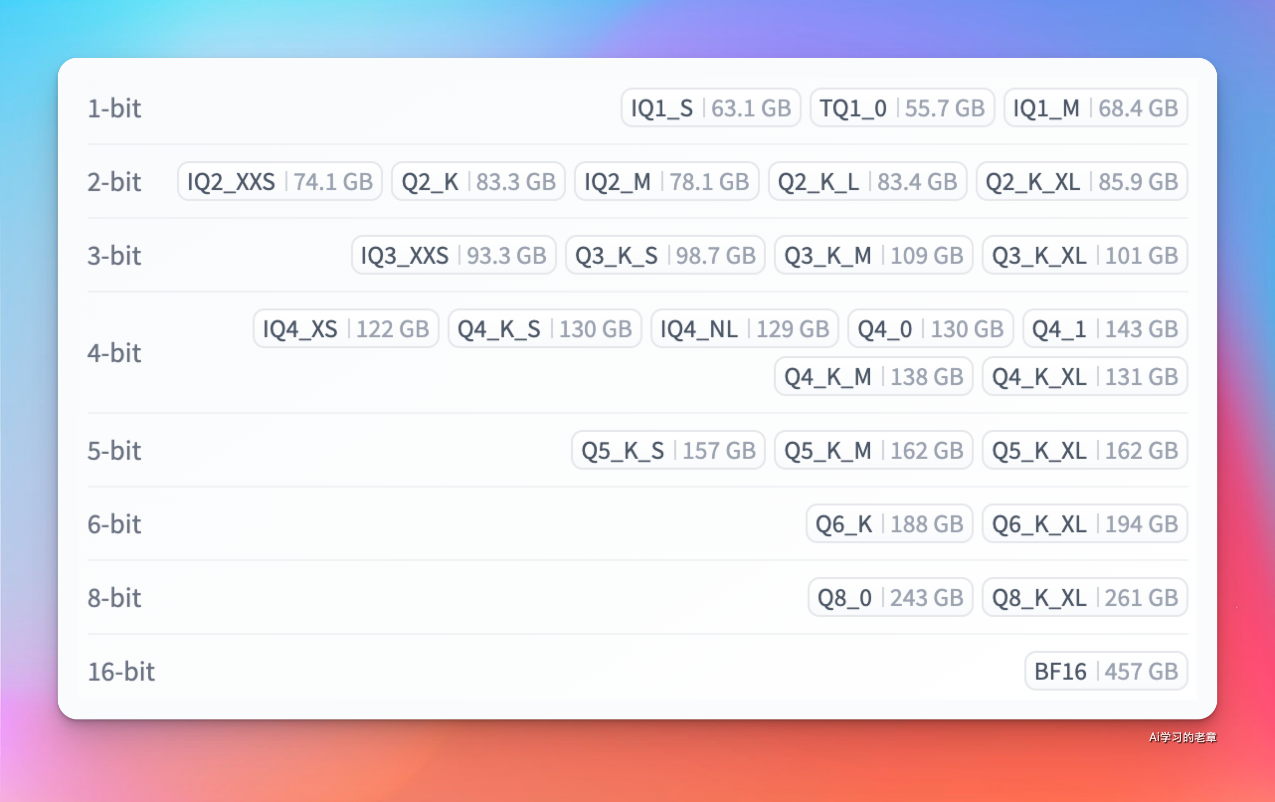This screenshot has width=1275, height=802.
Task: Select the Q3_K_M 109 GB variant
Action: 874,255
